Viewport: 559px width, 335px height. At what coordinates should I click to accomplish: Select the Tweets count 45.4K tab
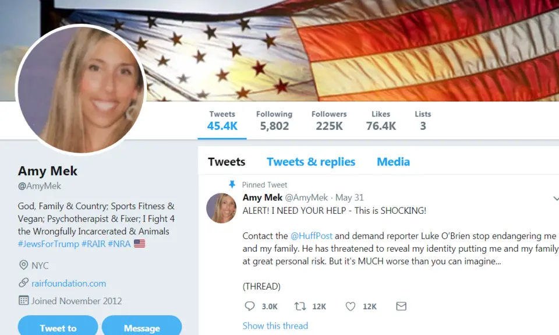(x=222, y=121)
